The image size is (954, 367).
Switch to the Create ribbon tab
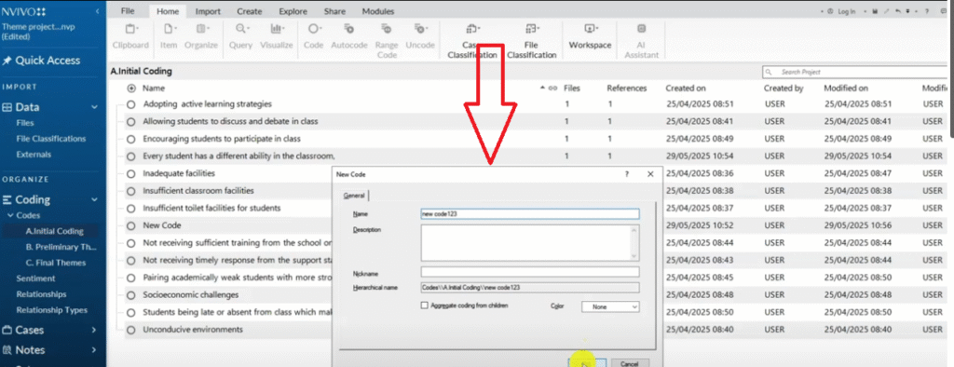[x=250, y=11]
